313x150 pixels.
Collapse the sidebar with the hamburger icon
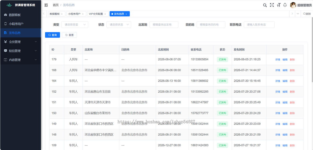coord(46,5)
